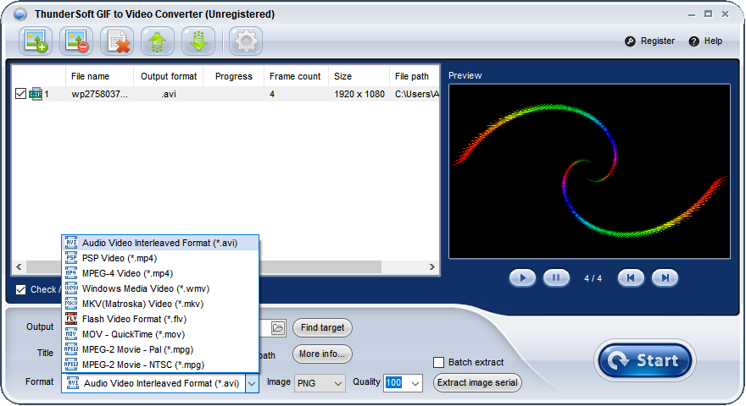
Task: Choose Flash Video Format (*.flv)
Action: [x=160, y=319]
